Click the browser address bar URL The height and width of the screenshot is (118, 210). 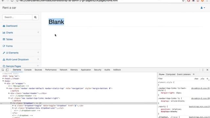pos(68,1)
